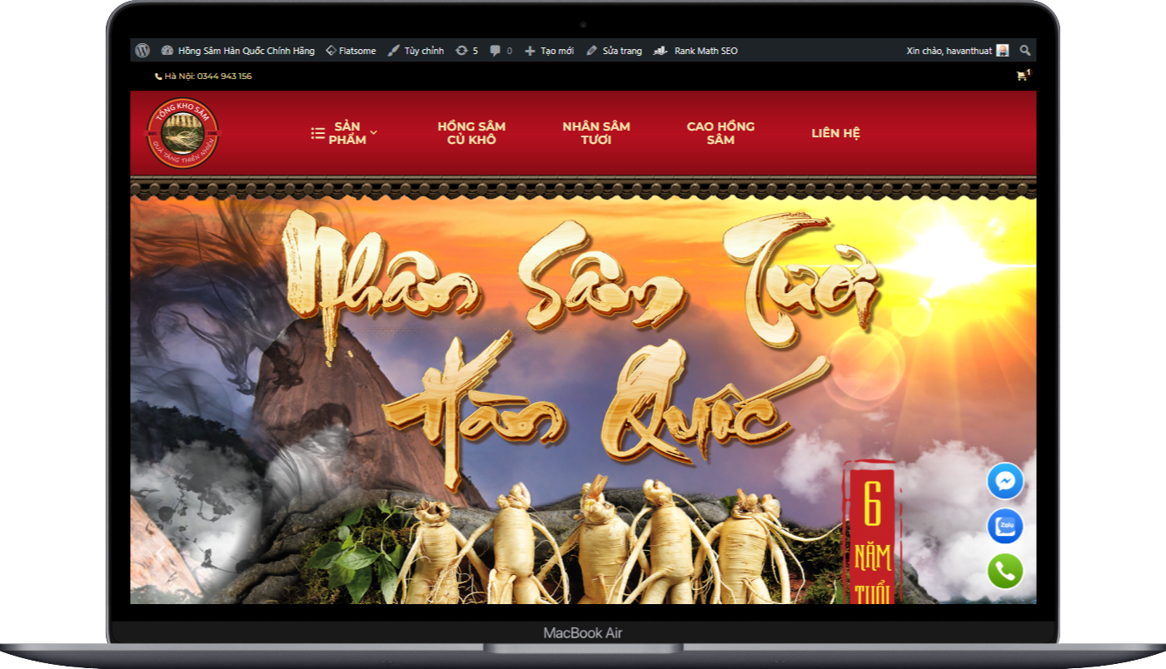1166x669 pixels.
Task: Open the Liên Hệ contact page
Action: 835,133
